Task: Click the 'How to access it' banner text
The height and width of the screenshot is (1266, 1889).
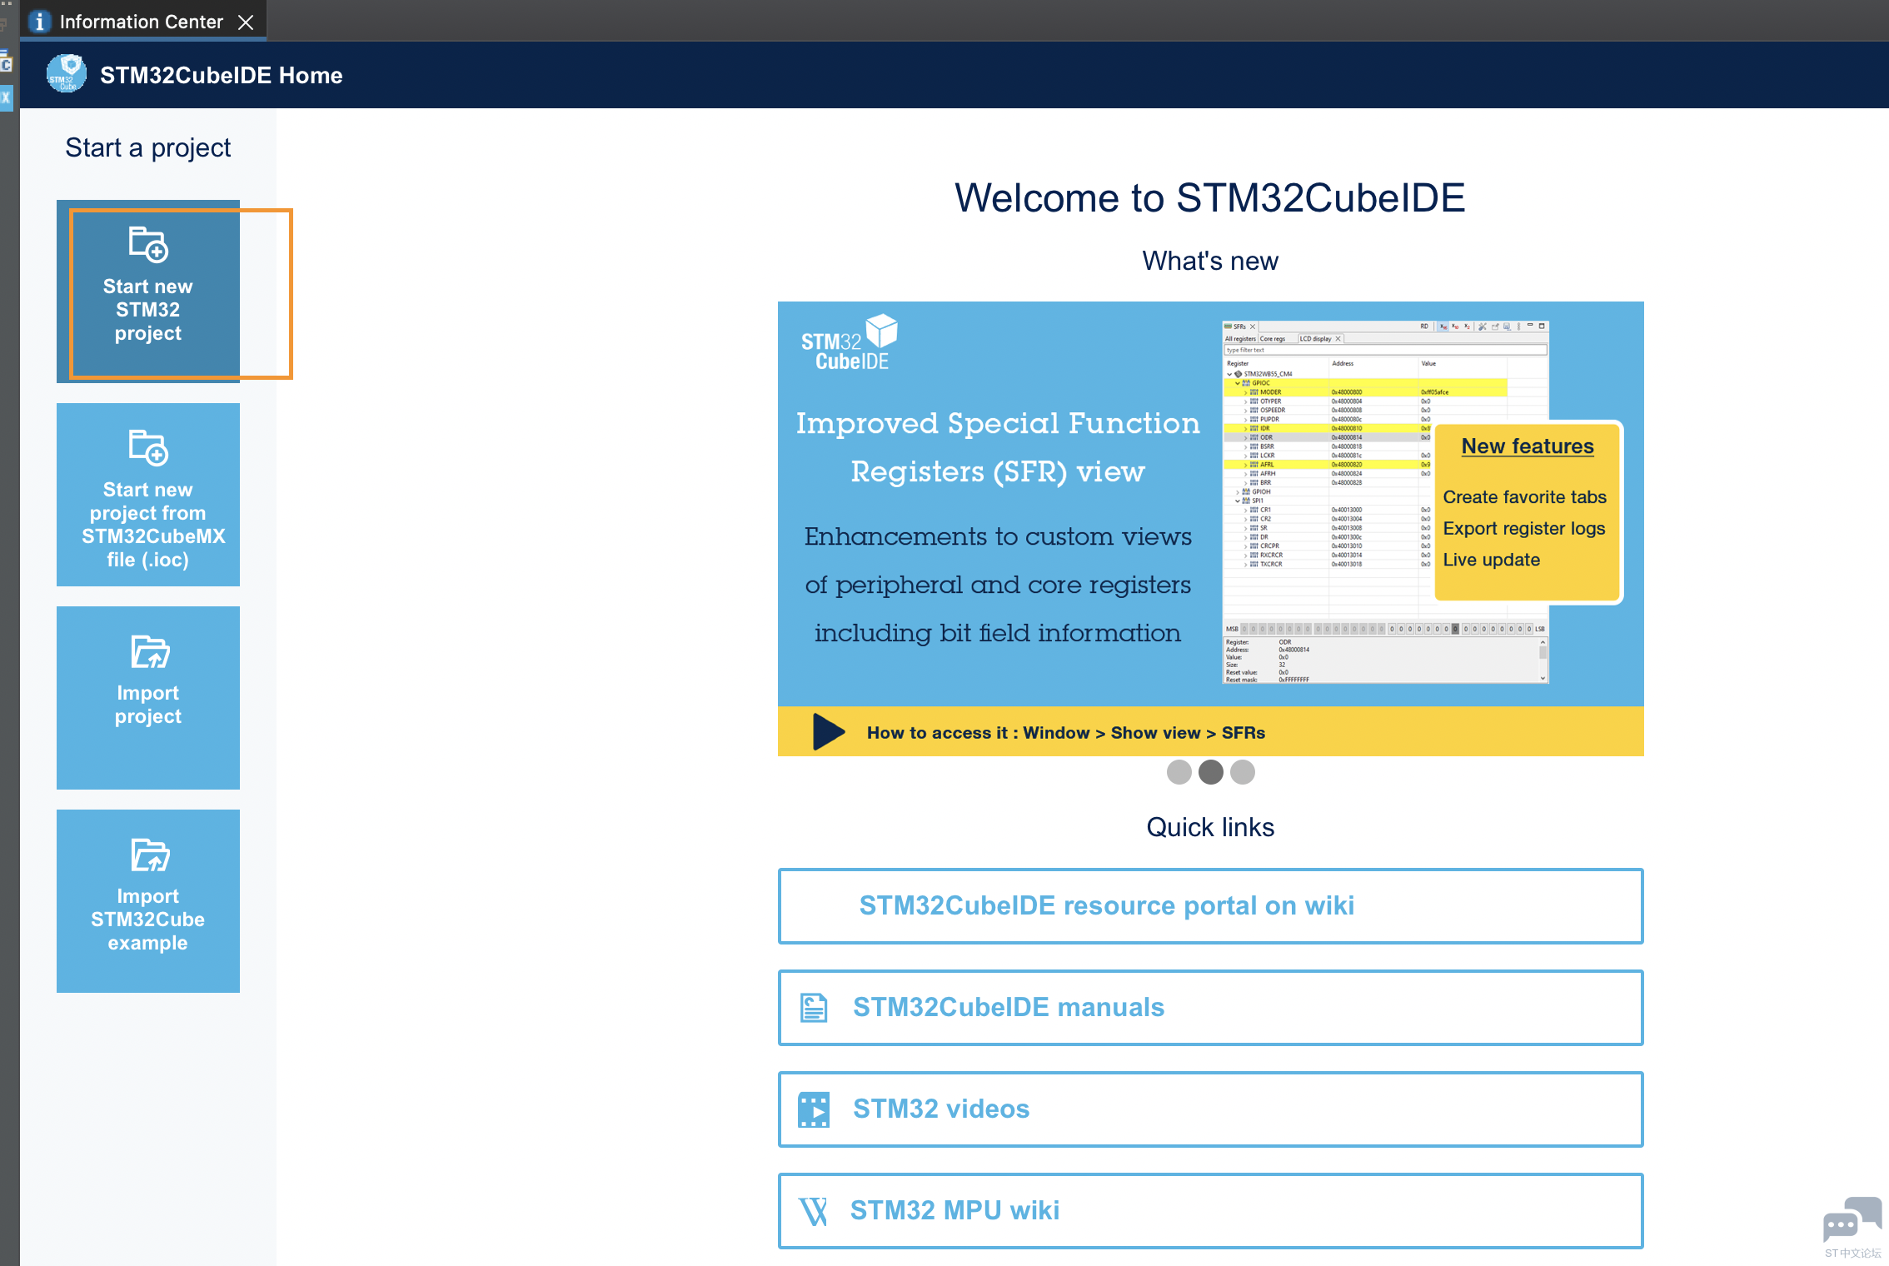Action: point(1066,733)
